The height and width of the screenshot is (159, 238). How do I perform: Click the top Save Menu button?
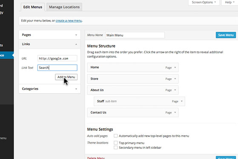(x=226, y=35)
